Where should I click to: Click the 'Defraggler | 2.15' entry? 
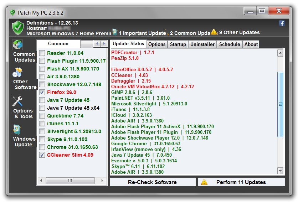[x=131, y=81]
